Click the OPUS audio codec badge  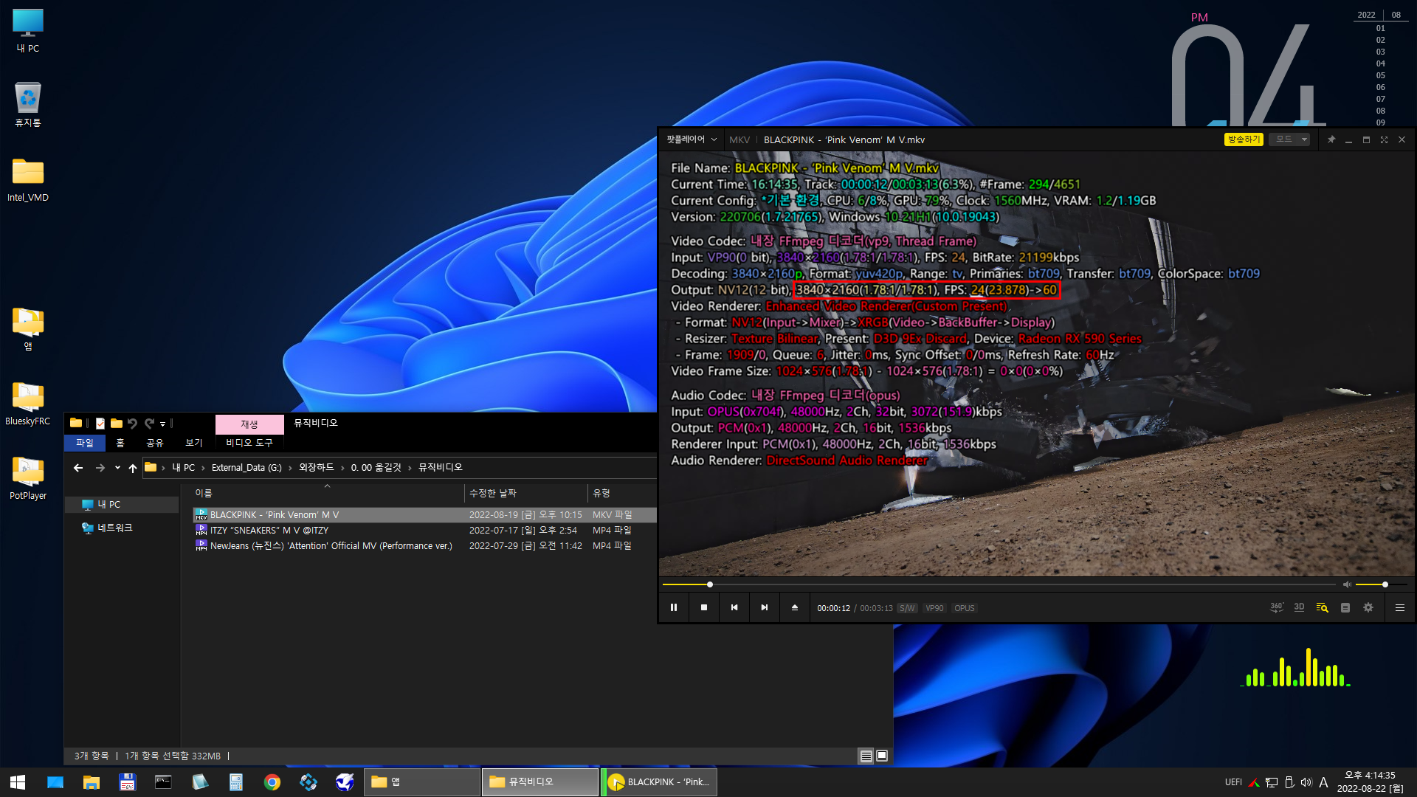[x=964, y=608]
